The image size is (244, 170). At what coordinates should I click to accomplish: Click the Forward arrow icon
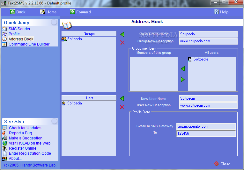pos(72,12)
